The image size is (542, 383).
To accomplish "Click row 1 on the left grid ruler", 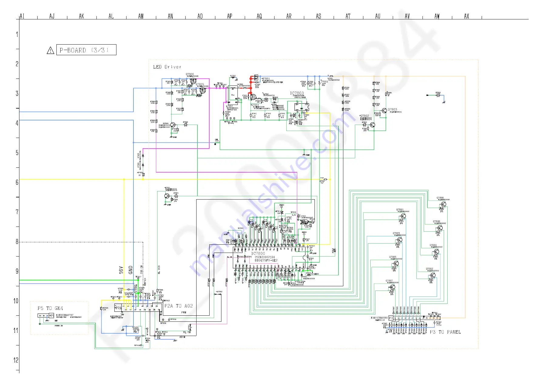I will tap(17, 34).
